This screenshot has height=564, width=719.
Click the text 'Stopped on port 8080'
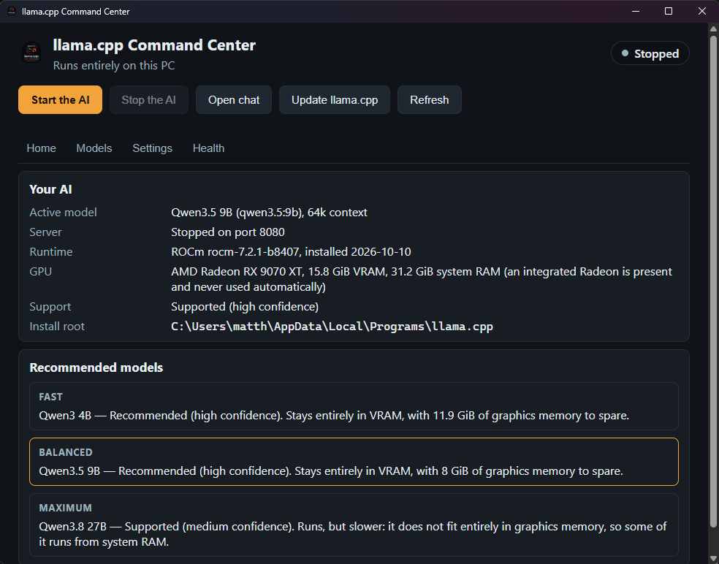click(228, 232)
